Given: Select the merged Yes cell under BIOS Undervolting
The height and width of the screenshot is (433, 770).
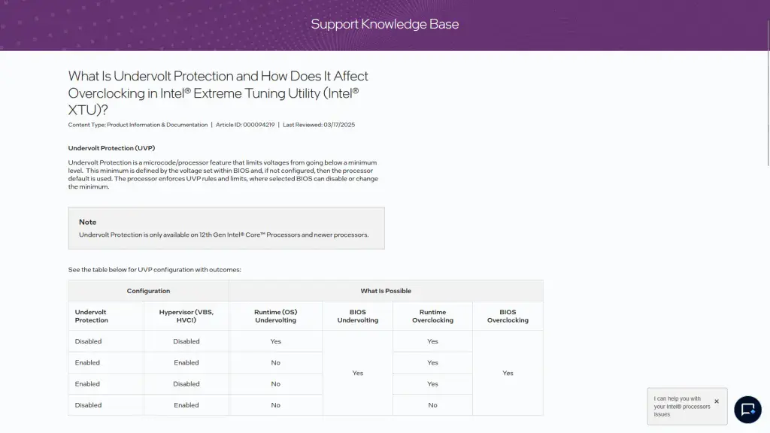Looking at the screenshot, I should 357,373.
